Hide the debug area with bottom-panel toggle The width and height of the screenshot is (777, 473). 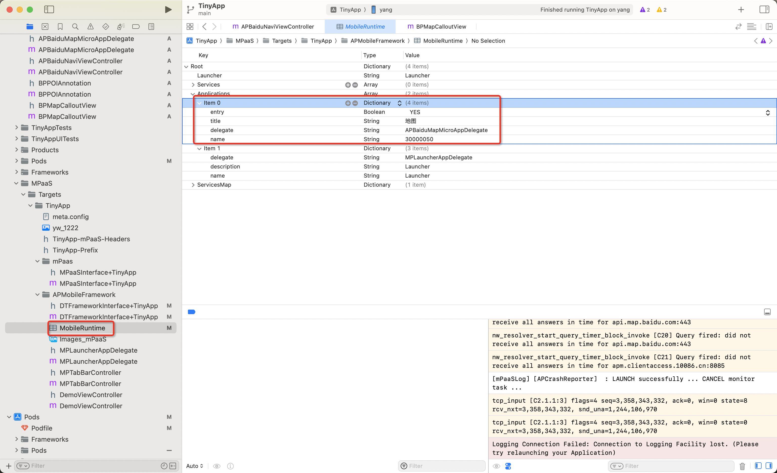point(767,312)
